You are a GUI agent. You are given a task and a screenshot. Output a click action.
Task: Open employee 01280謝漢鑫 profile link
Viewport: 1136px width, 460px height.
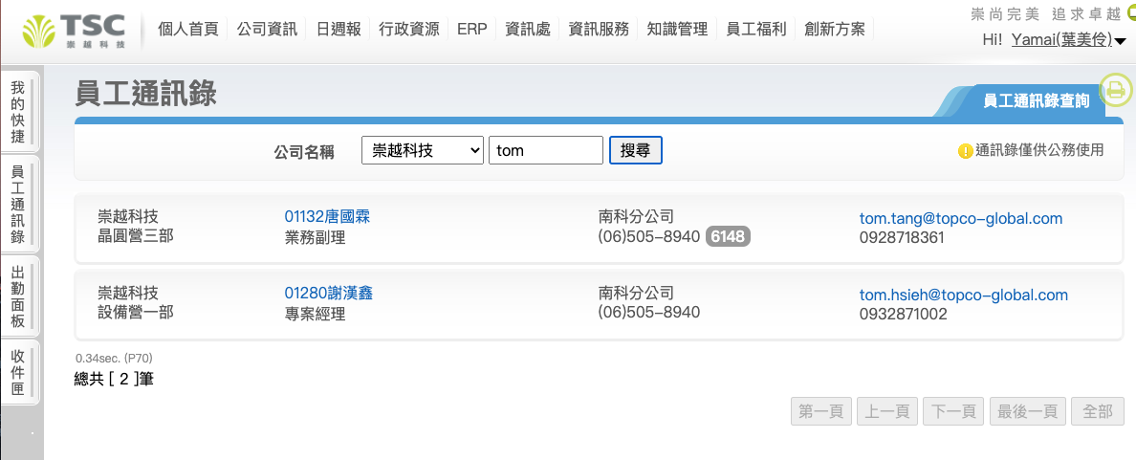pyautogui.click(x=328, y=293)
